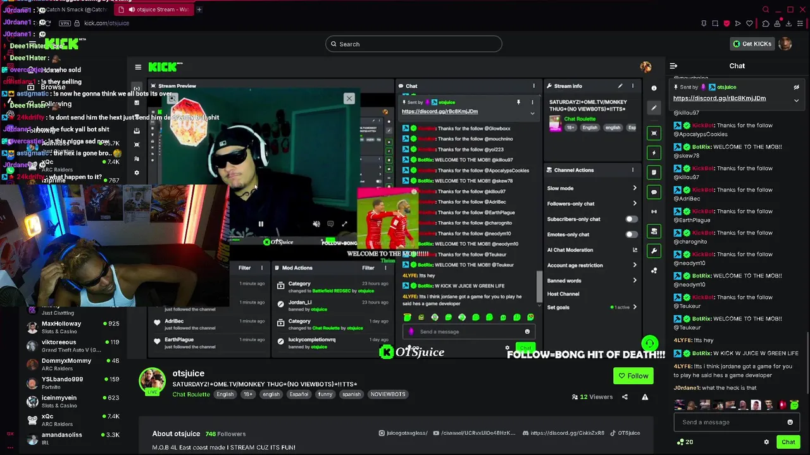Image resolution: width=810 pixels, height=455 pixels.
Task: Open browser downloads icon
Action: 790,23
